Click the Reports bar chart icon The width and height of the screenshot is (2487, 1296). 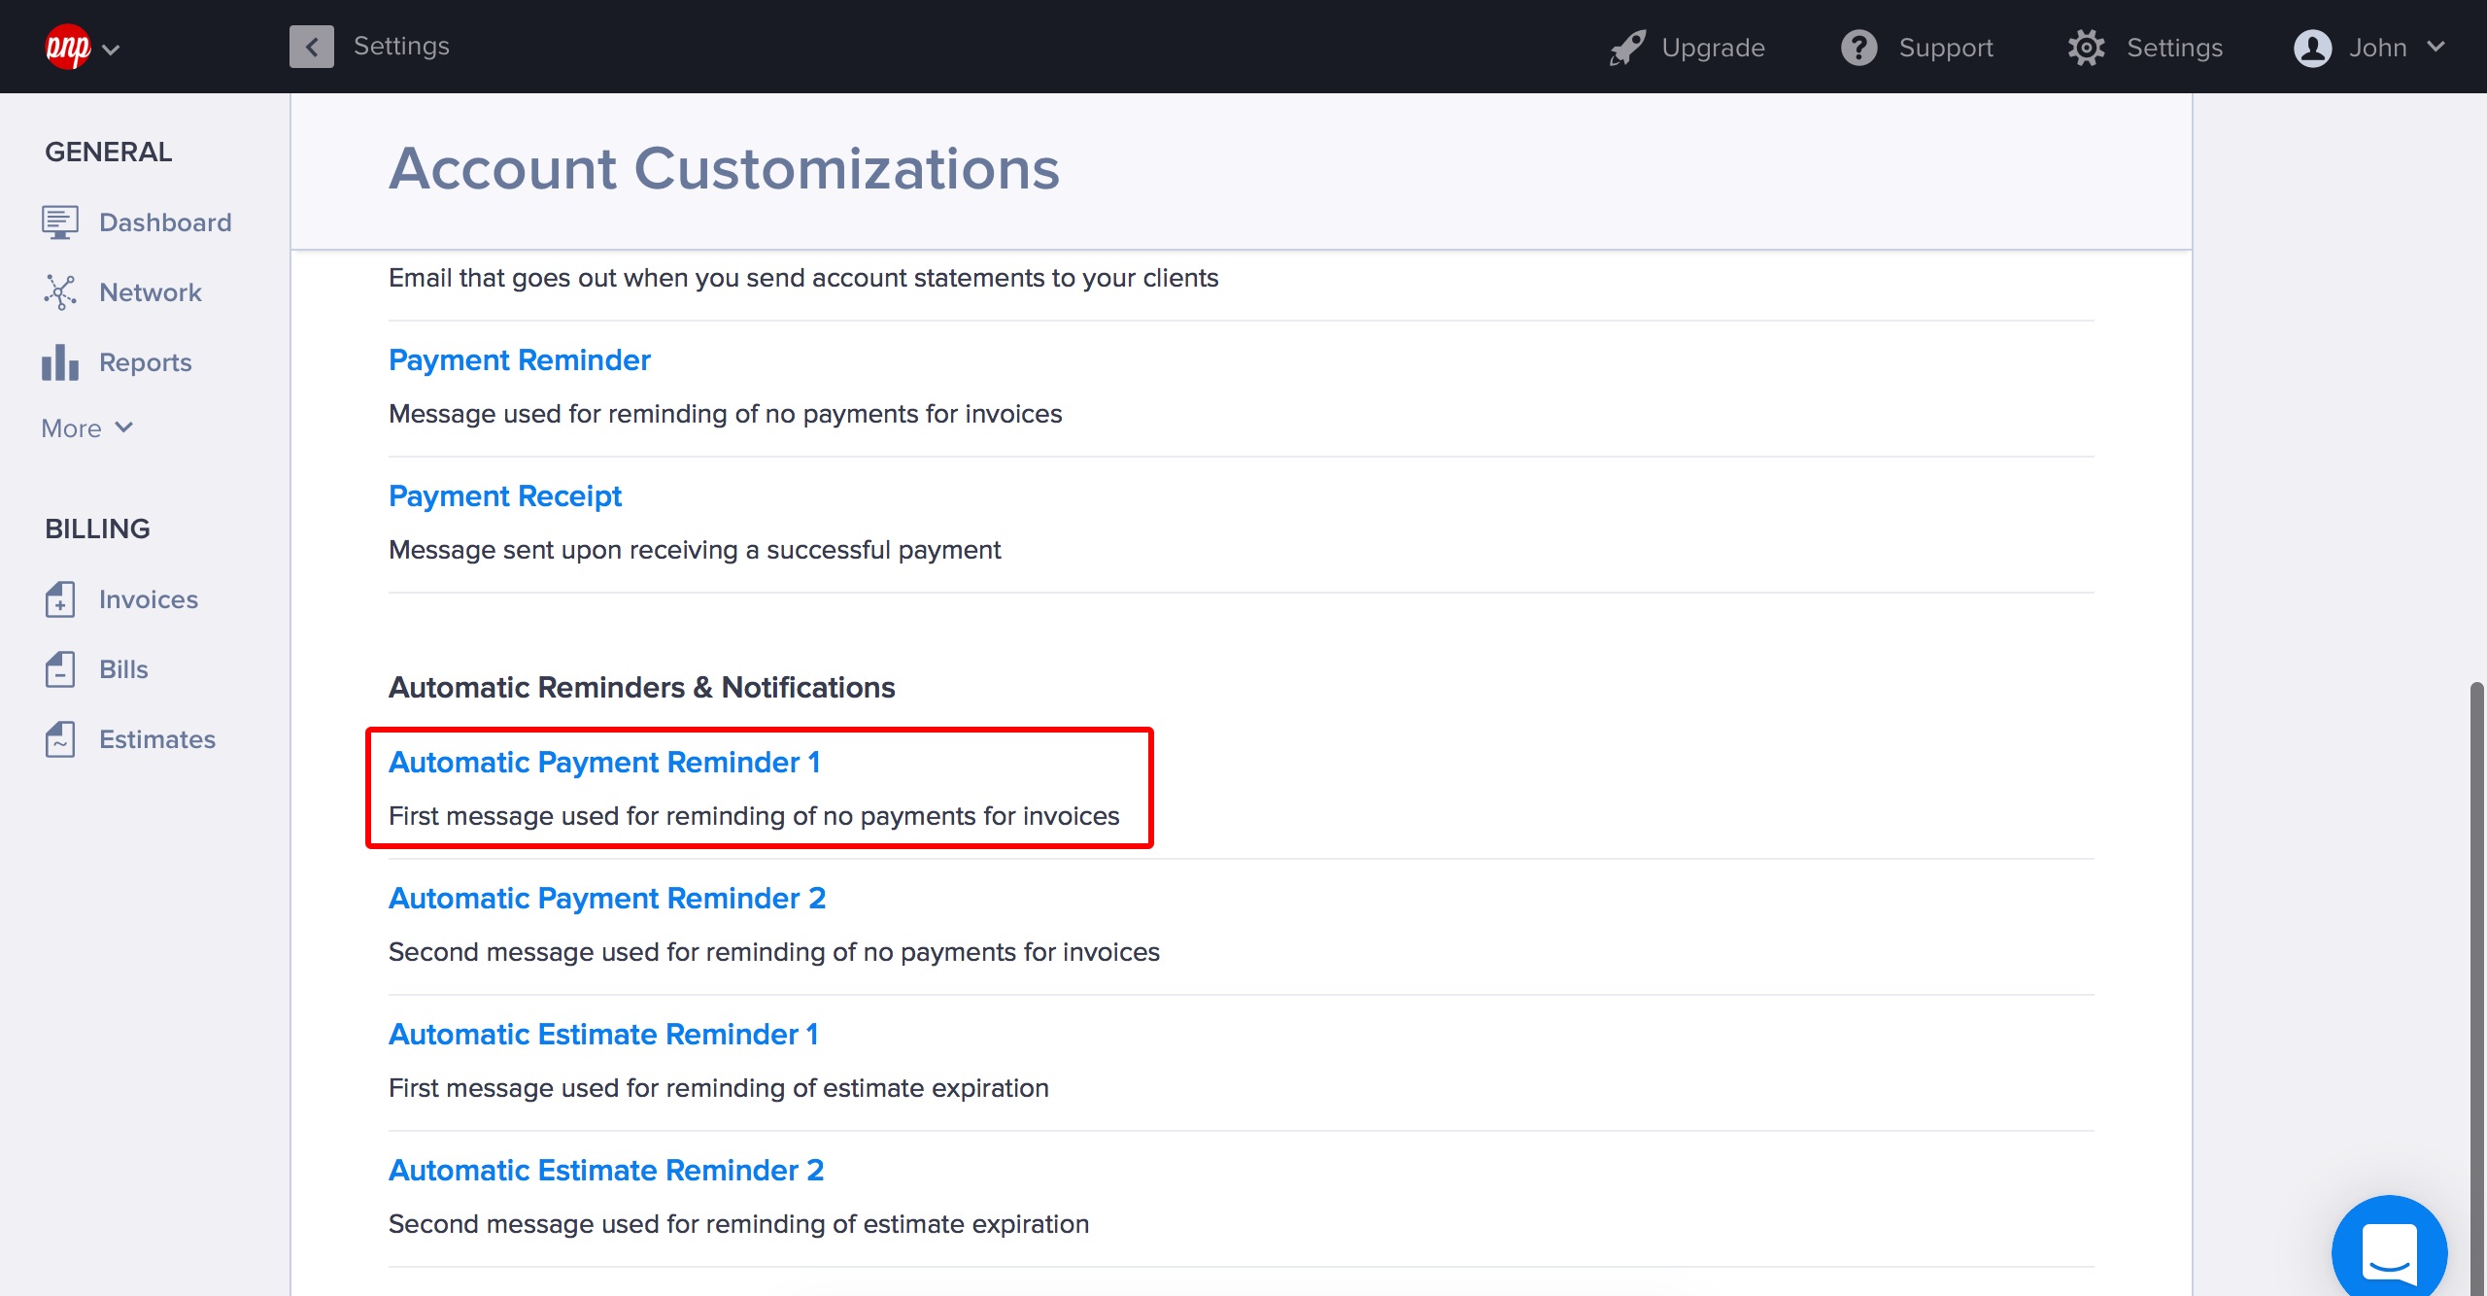[x=59, y=362]
